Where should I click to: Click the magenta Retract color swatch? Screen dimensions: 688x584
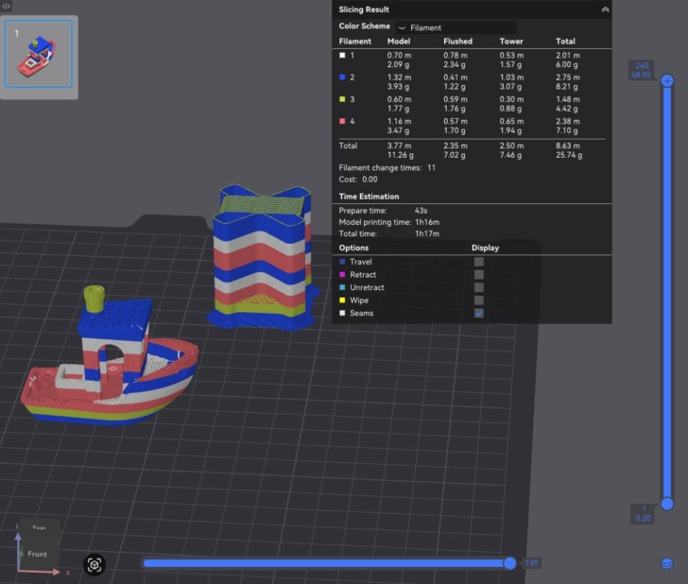(342, 275)
